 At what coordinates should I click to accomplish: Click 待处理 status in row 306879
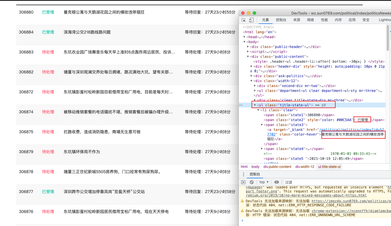48,152
